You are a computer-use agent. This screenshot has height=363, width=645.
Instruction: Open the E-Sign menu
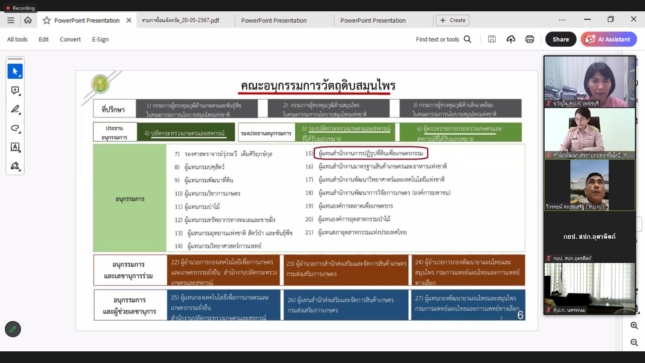point(100,39)
